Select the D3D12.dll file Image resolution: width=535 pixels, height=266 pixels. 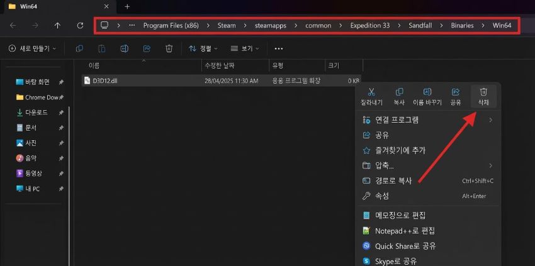pyautogui.click(x=105, y=80)
